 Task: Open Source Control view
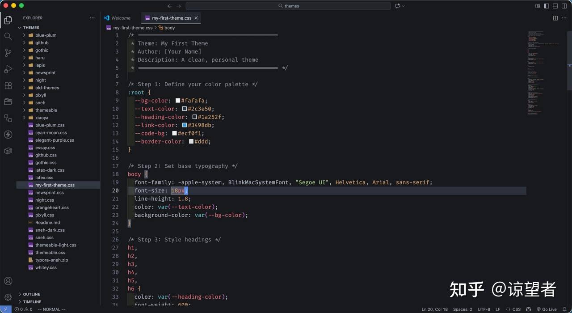[8, 53]
